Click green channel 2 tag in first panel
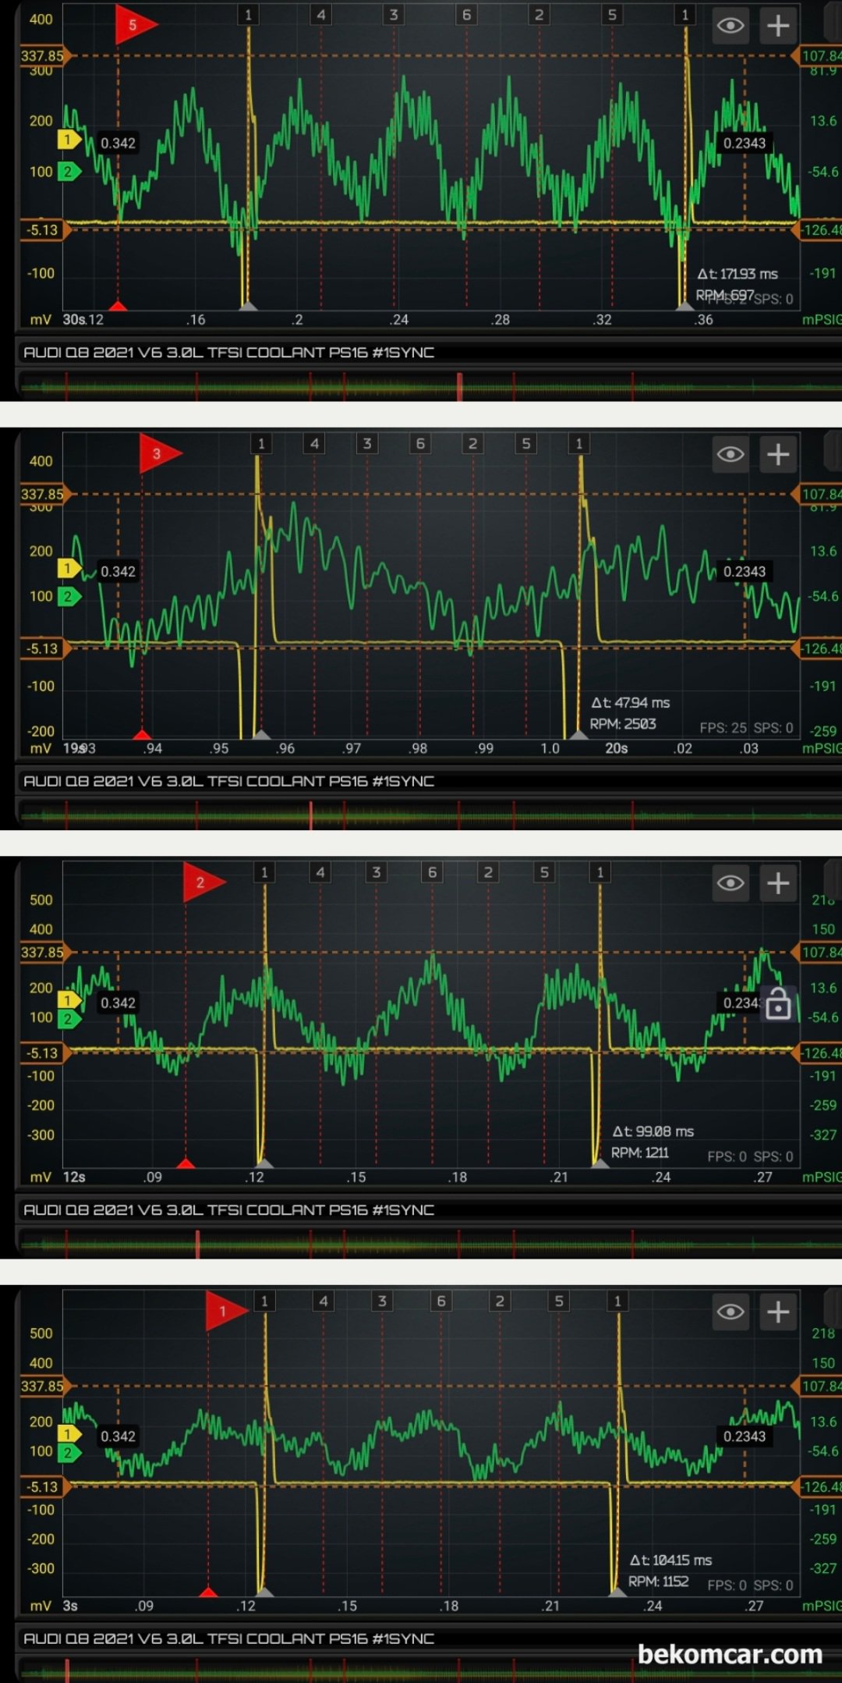 pyautogui.click(x=69, y=172)
